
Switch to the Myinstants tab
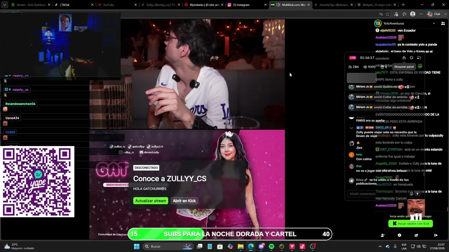click(203, 5)
